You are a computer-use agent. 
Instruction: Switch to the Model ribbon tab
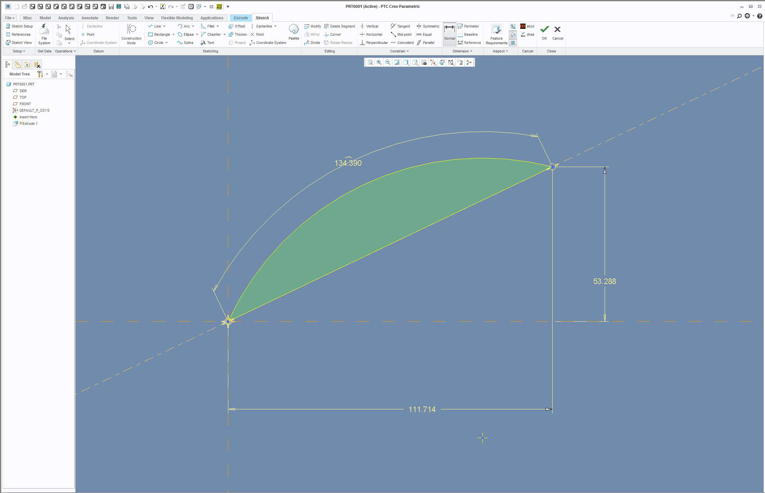coord(45,18)
